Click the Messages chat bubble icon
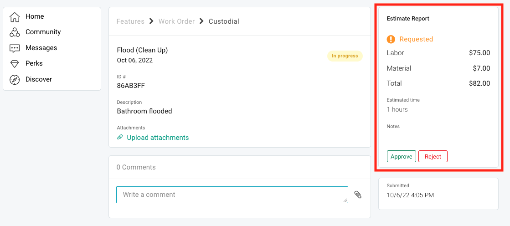Viewport: 510px width, 226px height. pos(15,48)
